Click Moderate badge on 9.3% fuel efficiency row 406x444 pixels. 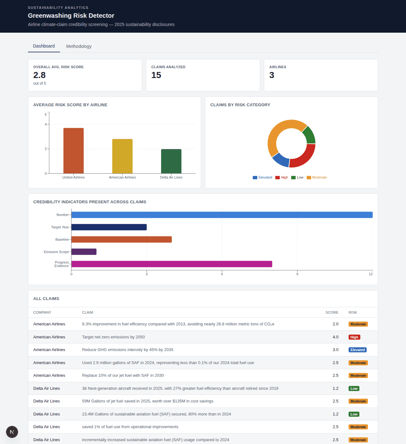click(x=358, y=324)
